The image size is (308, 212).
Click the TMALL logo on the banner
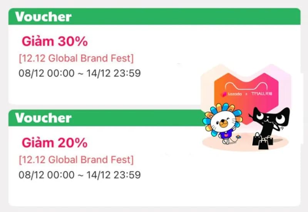262,94
